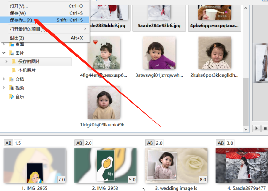Expand the 文档 tree node
The height and width of the screenshot is (191, 268).
pyautogui.click(x=4, y=79)
